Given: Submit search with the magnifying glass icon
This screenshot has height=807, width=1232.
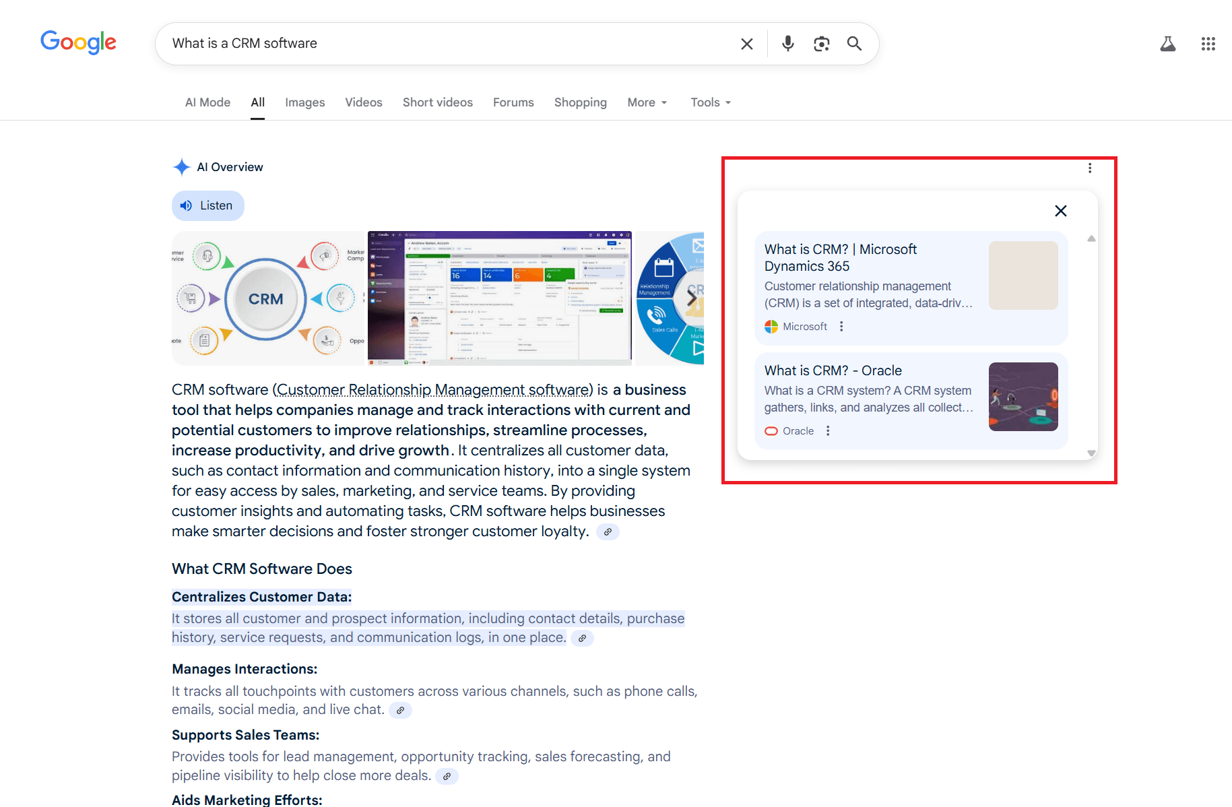Looking at the screenshot, I should (854, 44).
